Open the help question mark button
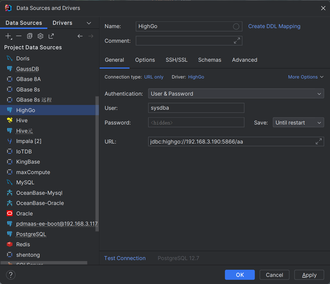 click(11, 274)
